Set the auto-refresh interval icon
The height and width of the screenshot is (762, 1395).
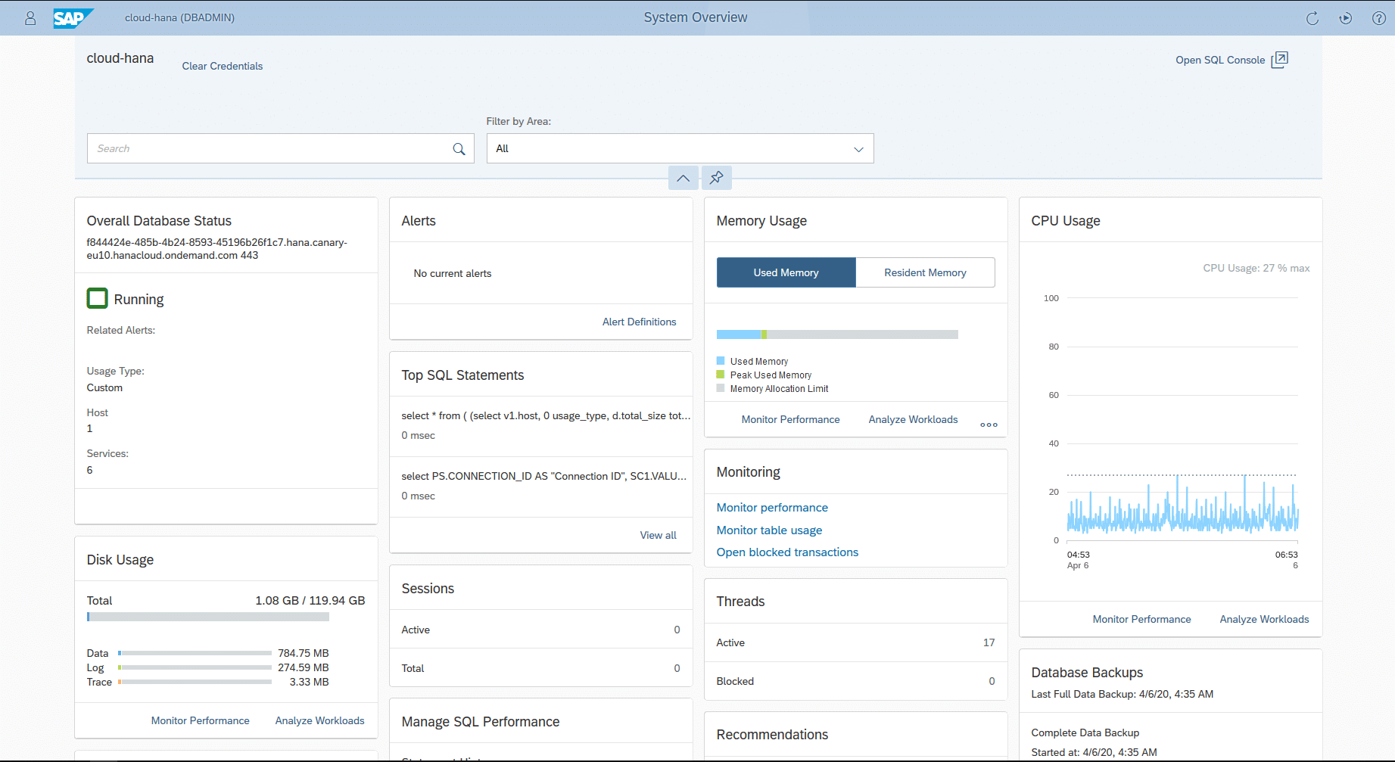click(x=1346, y=18)
